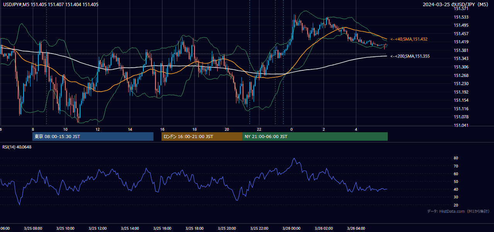The width and height of the screenshot is (494, 232).
Task: Click price axis value 151.533
Action: 461,17
